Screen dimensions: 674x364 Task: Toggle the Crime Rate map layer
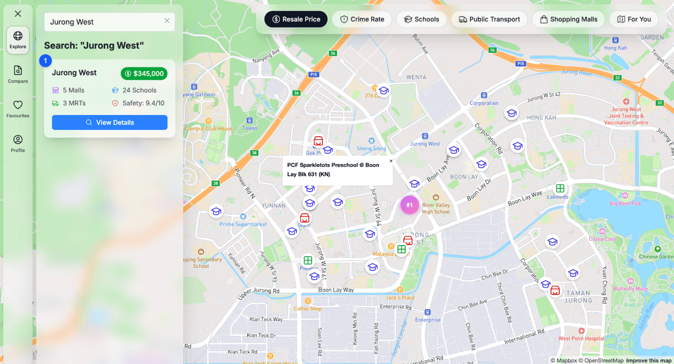click(362, 19)
